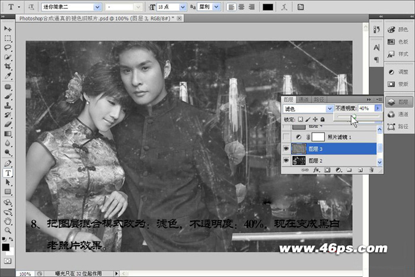
Task: Select the Zoom magnifier tool
Action: tap(8, 230)
